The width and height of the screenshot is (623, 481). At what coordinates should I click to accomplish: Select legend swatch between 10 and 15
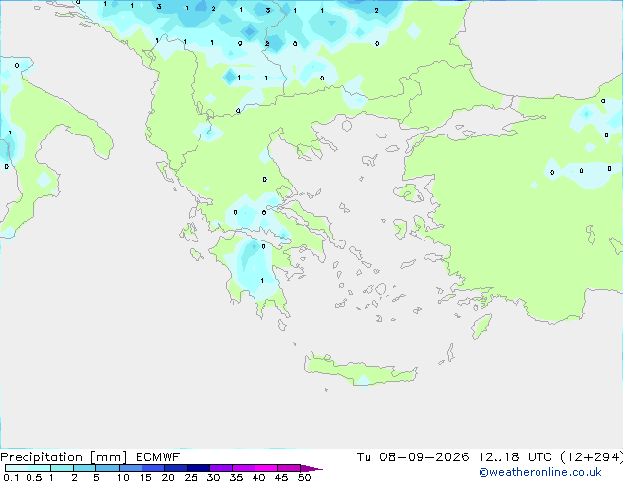pos(130,468)
